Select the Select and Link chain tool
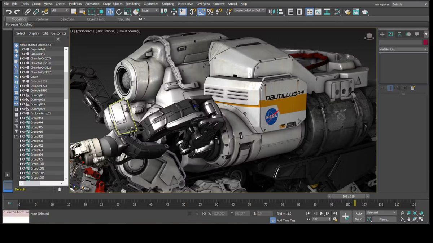 (27, 12)
